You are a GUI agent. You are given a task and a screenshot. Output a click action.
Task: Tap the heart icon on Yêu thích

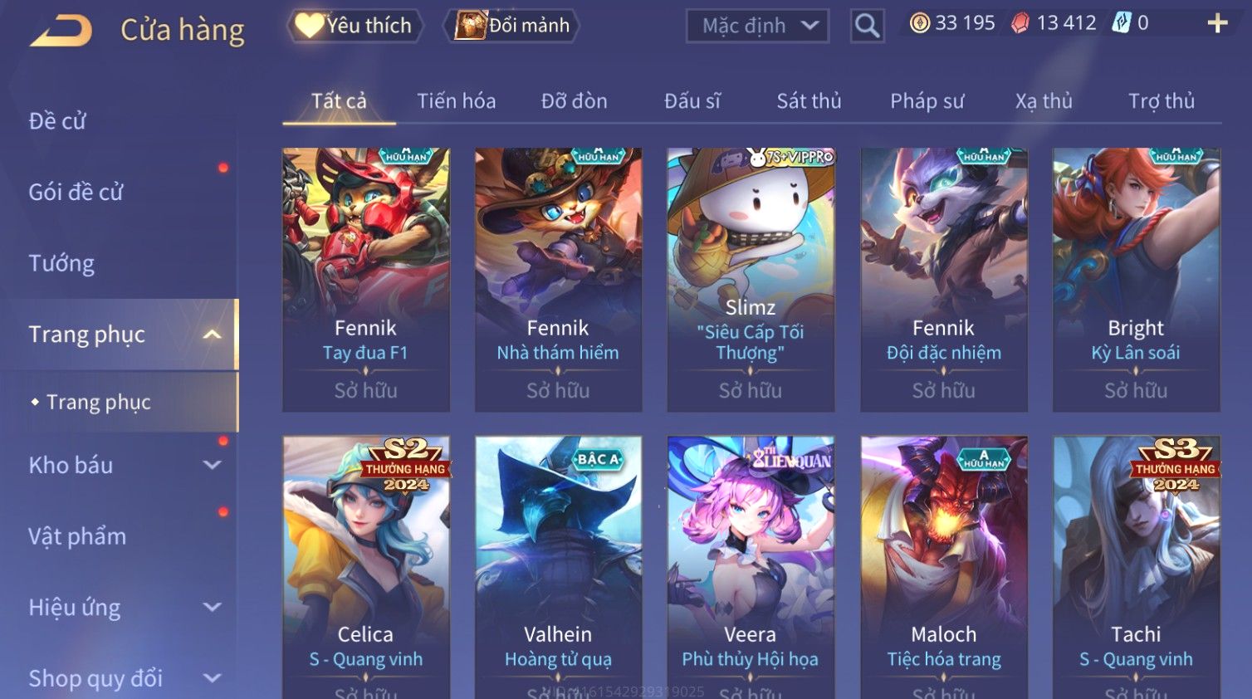click(309, 25)
